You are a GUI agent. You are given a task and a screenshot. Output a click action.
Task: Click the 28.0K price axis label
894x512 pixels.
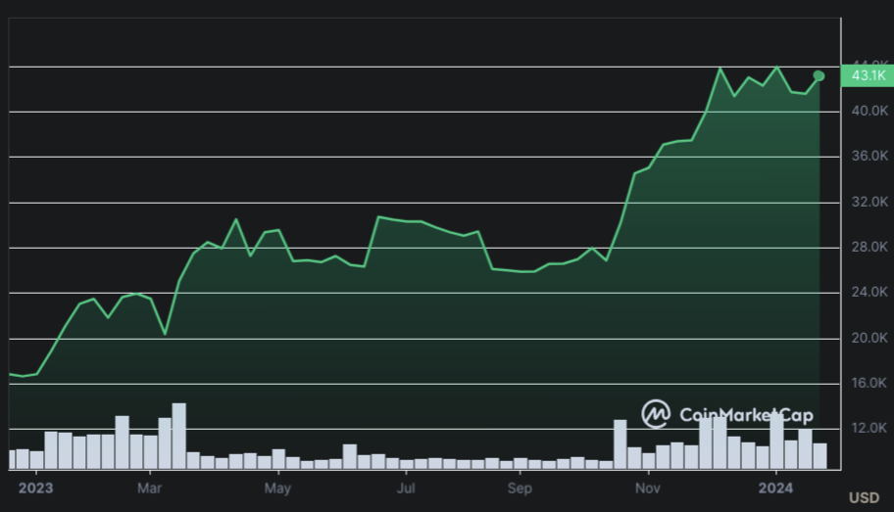pos(869,248)
